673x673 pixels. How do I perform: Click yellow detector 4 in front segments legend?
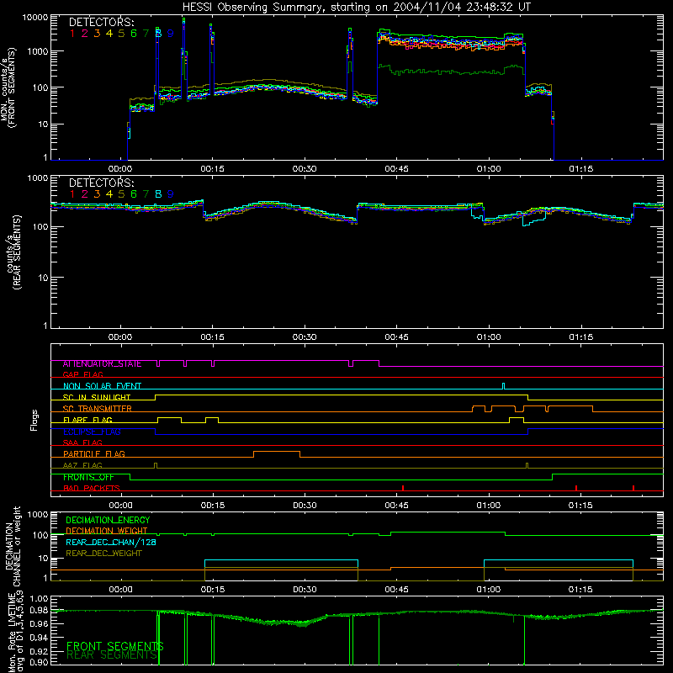click(x=109, y=34)
